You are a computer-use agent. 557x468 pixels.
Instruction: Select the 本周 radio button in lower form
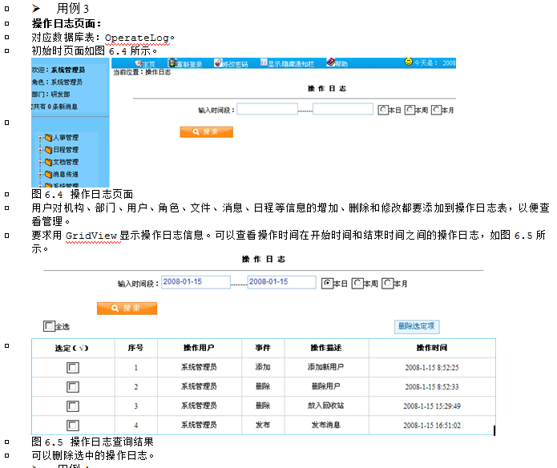tap(357, 283)
